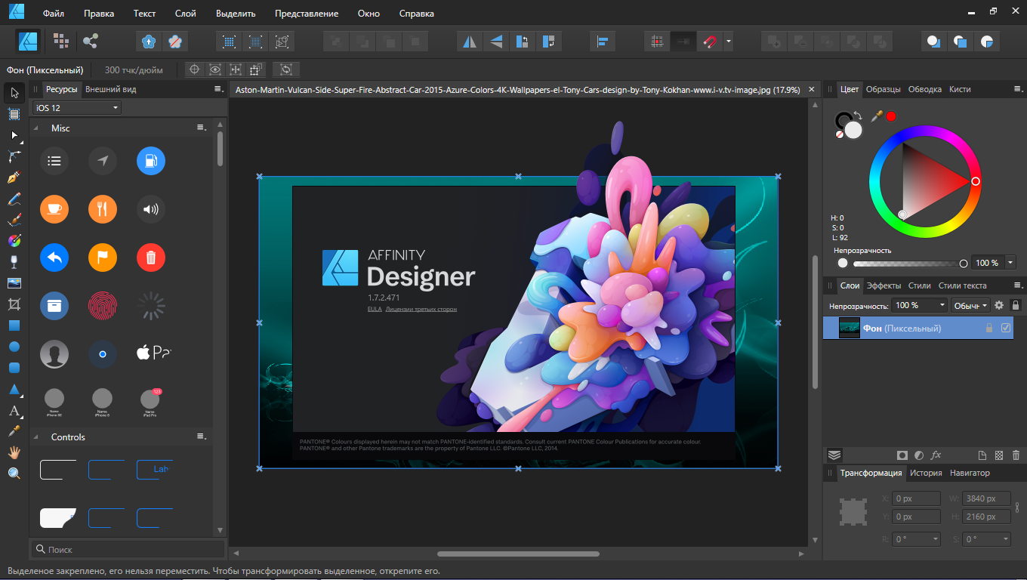Open the iOS 12 assets category dropdown
This screenshot has height=580, width=1027.
(x=77, y=108)
